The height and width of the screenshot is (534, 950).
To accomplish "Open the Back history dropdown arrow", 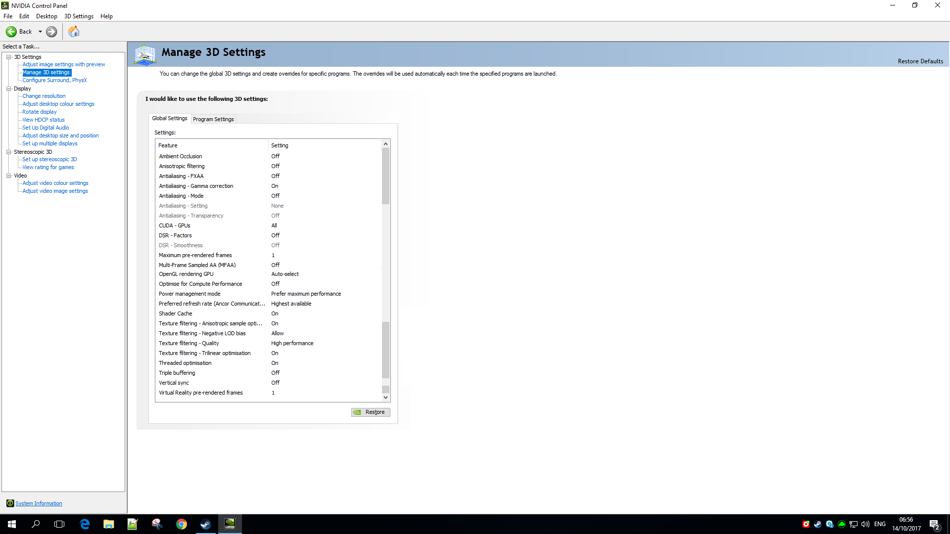I will pos(40,32).
